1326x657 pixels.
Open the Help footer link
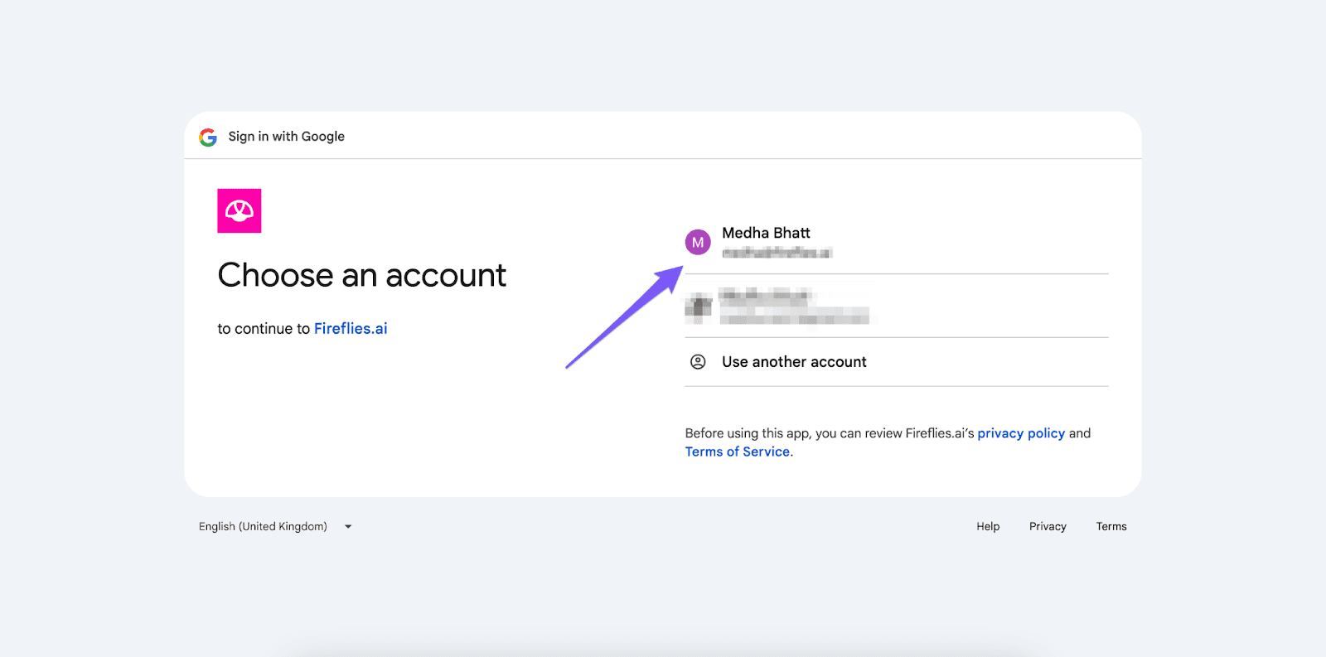pos(988,526)
